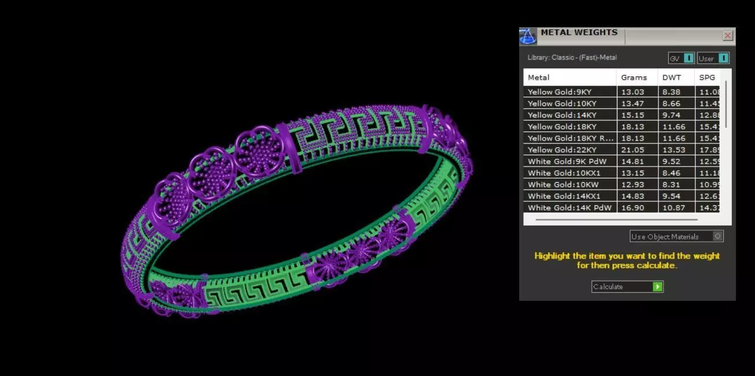Click the horizontal scrollbar under the metal table
Screen dimensions: 755x376
(616, 219)
